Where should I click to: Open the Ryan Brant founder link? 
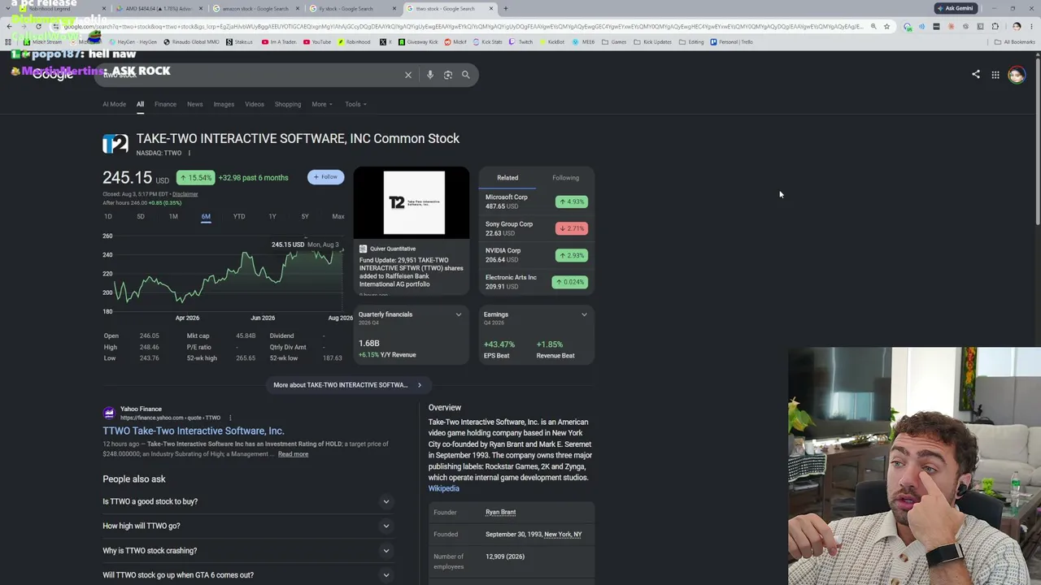click(500, 512)
